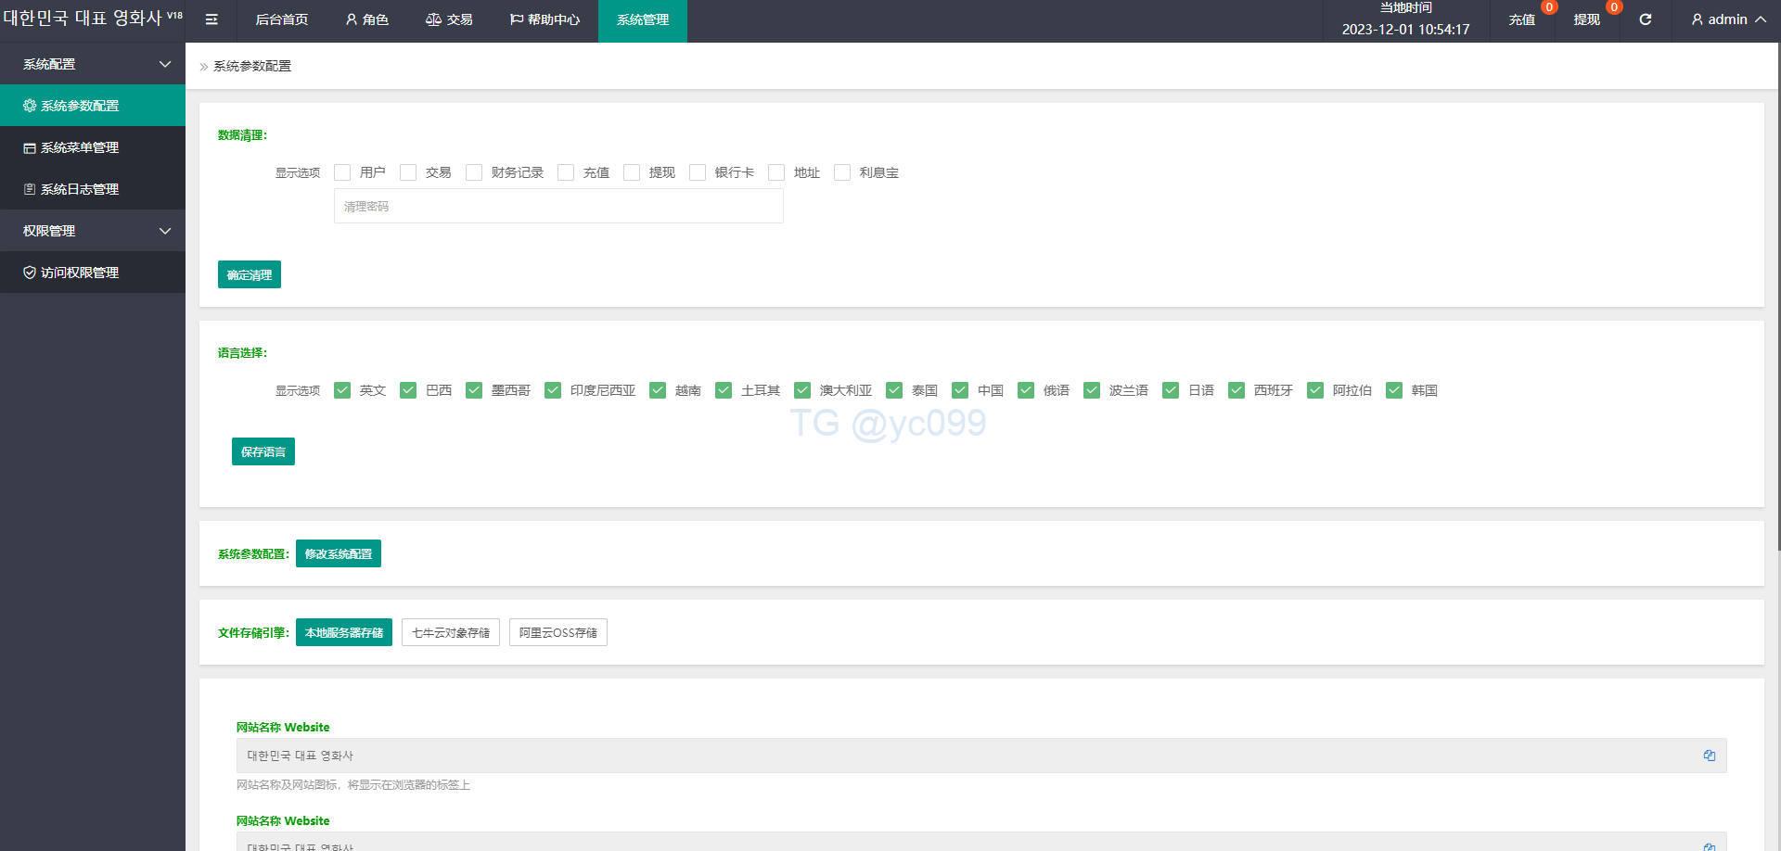Click 充值 notification badge item
The width and height of the screenshot is (1781, 851).
(1522, 19)
